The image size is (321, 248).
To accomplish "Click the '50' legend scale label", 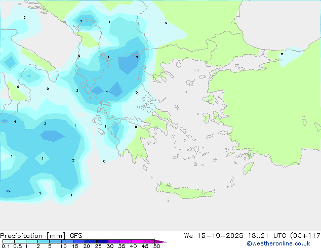I will (156, 246).
